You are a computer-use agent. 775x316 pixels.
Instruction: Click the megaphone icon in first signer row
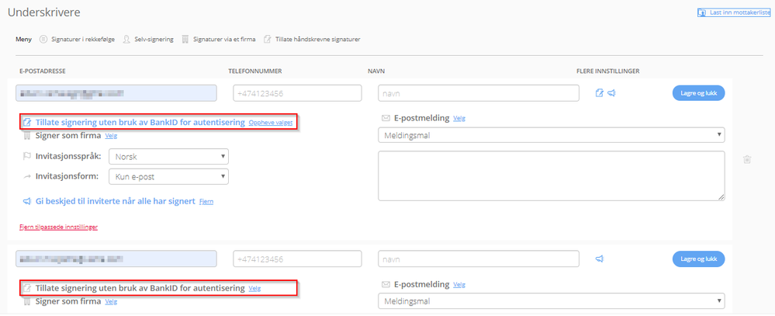tap(611, 93)
